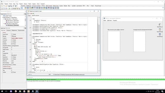Open the Run button dropdown arrow
The width and height of the screenshot is (165, 93).
[11, 9]
